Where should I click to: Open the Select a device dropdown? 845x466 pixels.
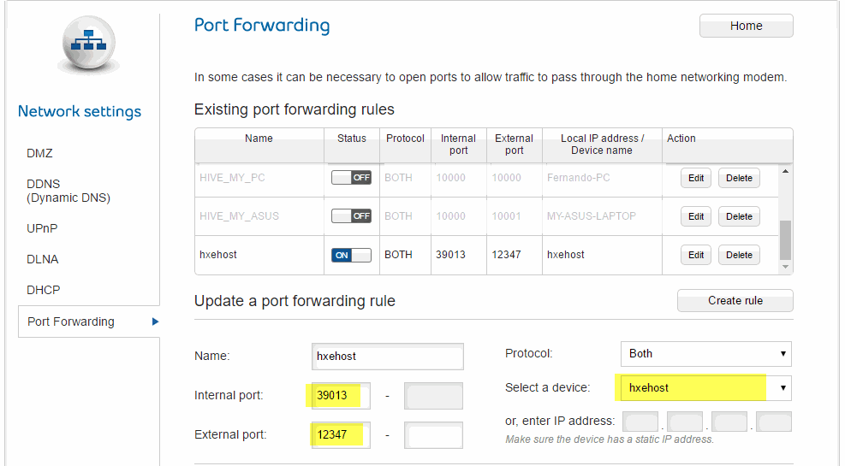[x=706, y=388]
